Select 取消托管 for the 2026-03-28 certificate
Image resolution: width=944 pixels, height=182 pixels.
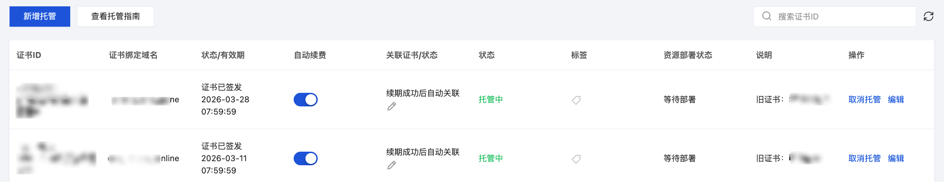864,100
